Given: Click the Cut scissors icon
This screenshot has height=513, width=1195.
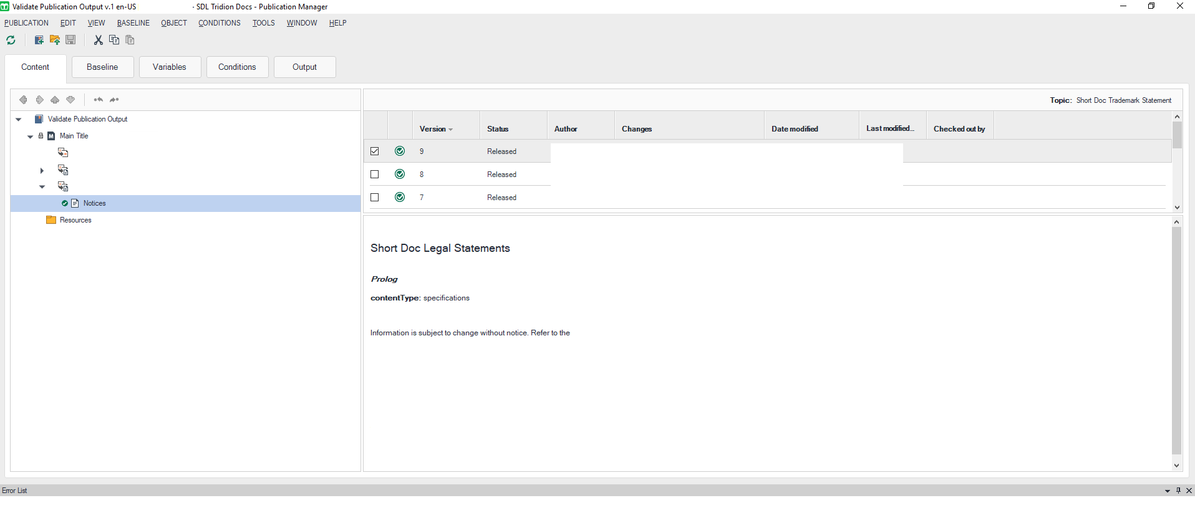Looking at the screenshot, I should (98, 40).
